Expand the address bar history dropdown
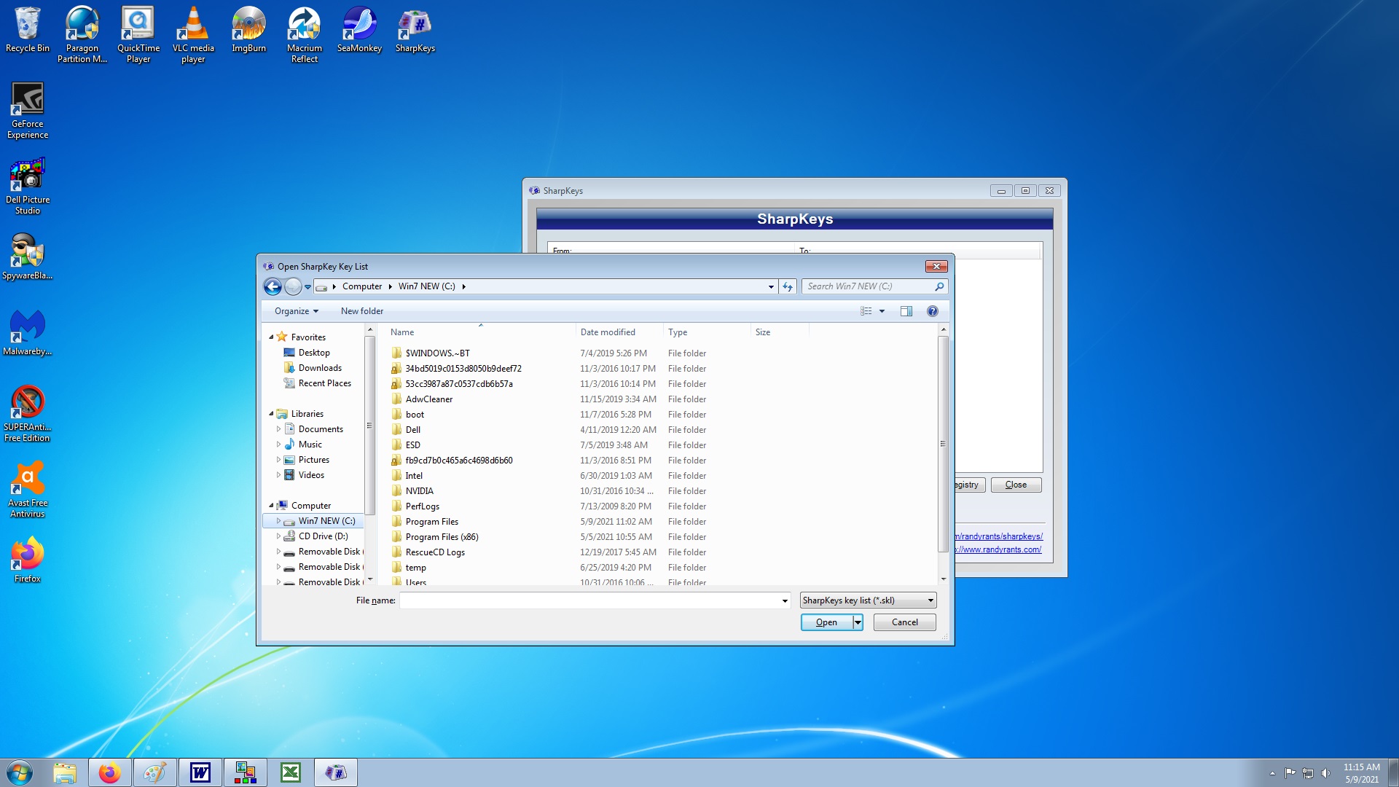Viewport: 1399px width, 787px height. tap(771, 287)
